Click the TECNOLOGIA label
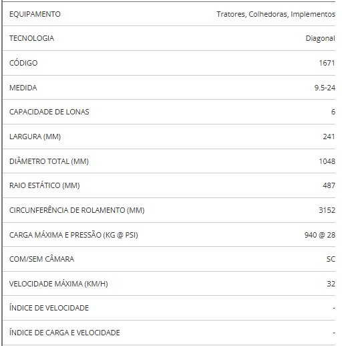Image resolution: width=342 pixels, height=346 pixels. [31, 38]
